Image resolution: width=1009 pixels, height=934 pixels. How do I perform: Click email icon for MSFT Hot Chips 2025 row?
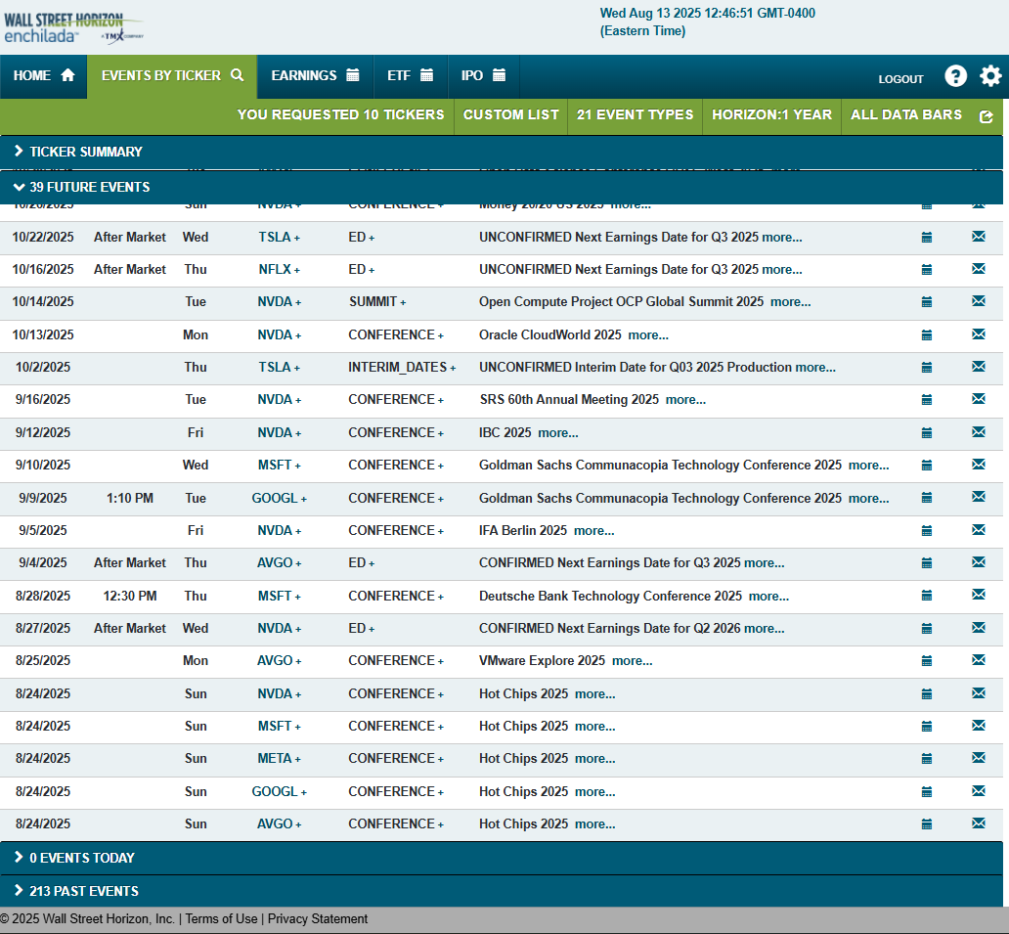(x=979, y=726)
